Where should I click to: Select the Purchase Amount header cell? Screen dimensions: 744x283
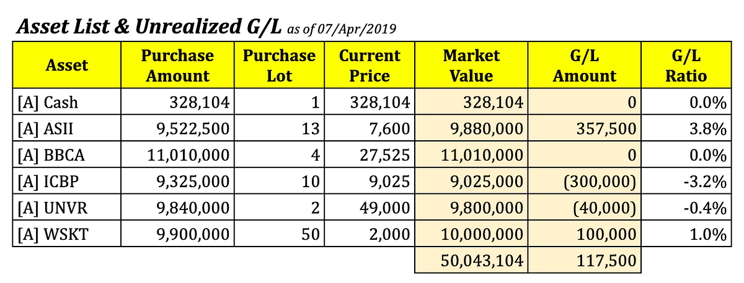pos(177,65)
